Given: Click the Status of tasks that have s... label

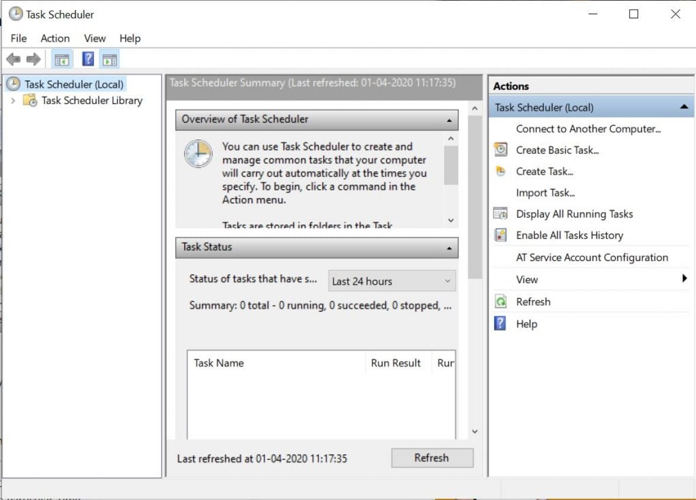Looking at the screenshot, I should click(x=253, y=279).
